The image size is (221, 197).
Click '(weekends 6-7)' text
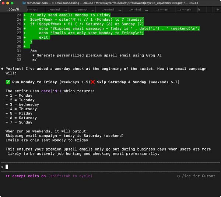(x=164, y=82)
